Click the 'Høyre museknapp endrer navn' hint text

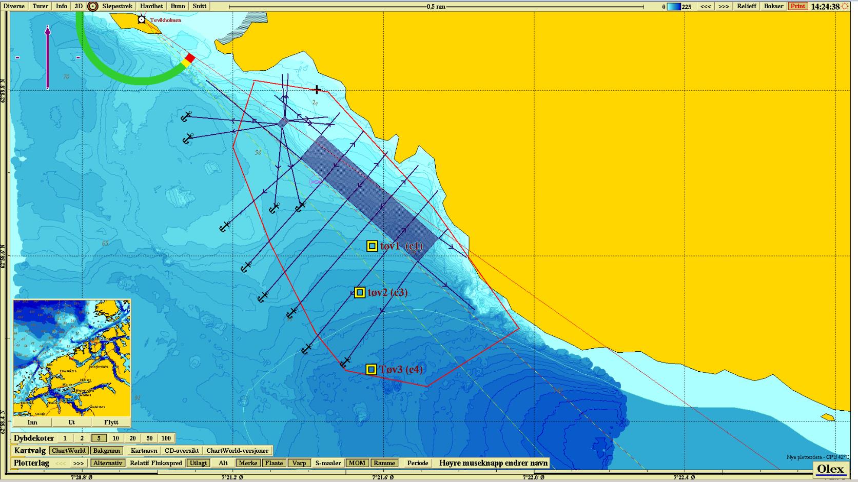coord(493,463)
